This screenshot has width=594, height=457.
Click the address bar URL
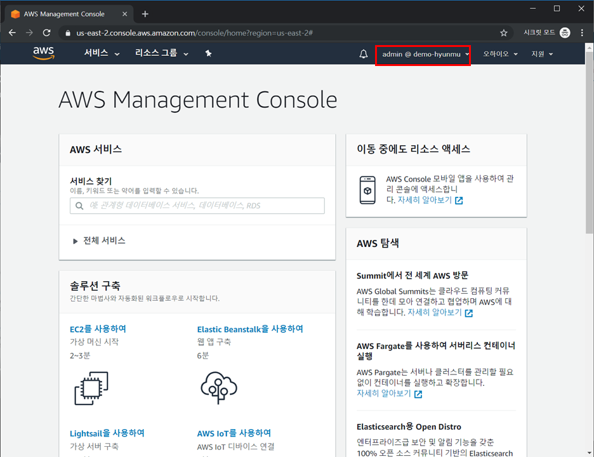click(x=194, y=33)
